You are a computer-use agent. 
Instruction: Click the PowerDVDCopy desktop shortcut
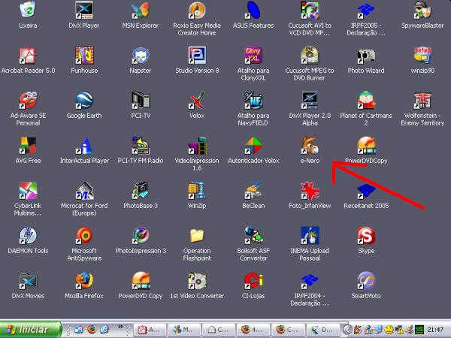tap(366, 145)
